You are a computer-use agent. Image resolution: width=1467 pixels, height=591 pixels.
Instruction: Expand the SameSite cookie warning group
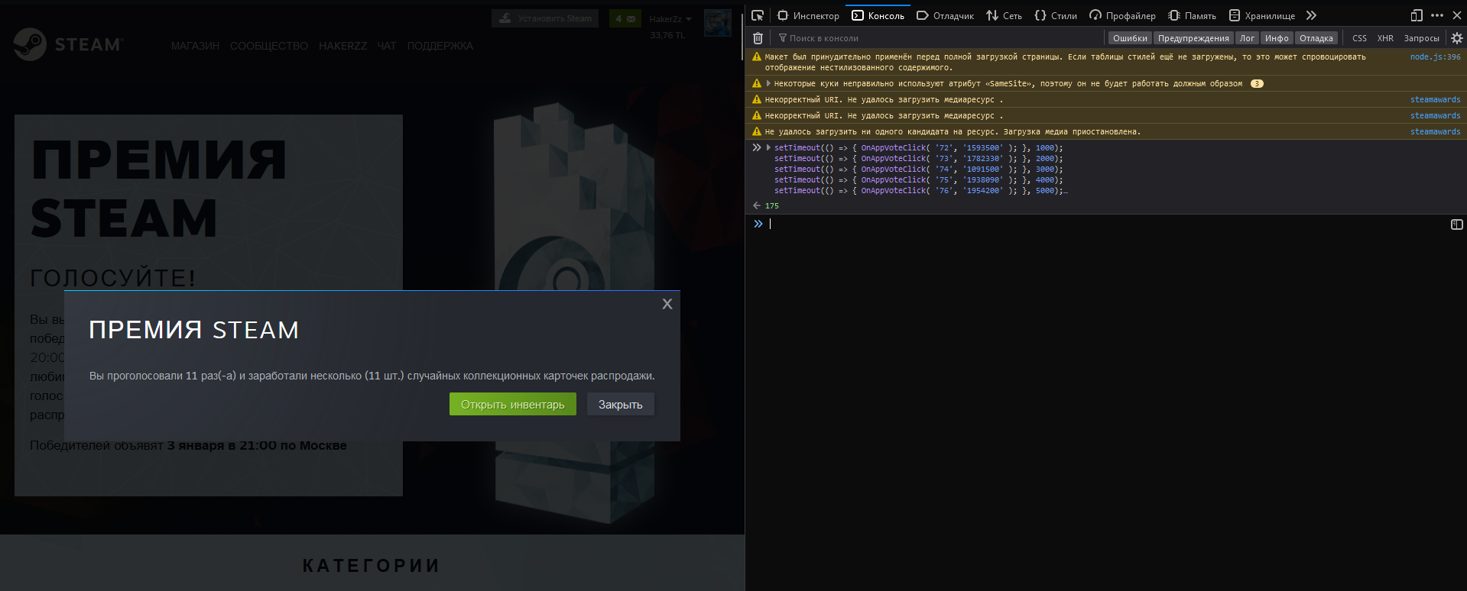click(768, 84)
